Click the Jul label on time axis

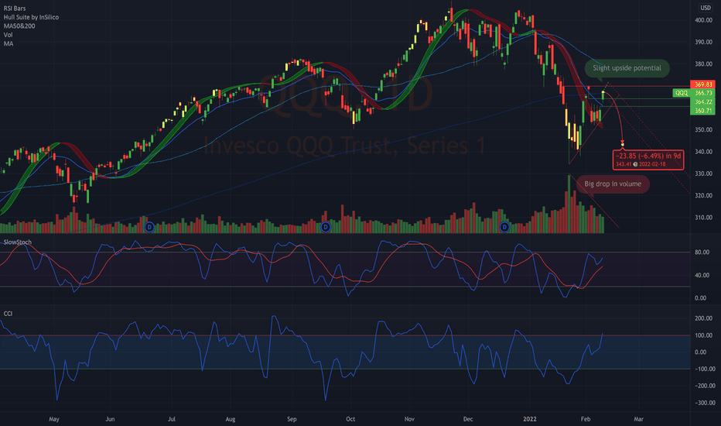tap(172, 419)
